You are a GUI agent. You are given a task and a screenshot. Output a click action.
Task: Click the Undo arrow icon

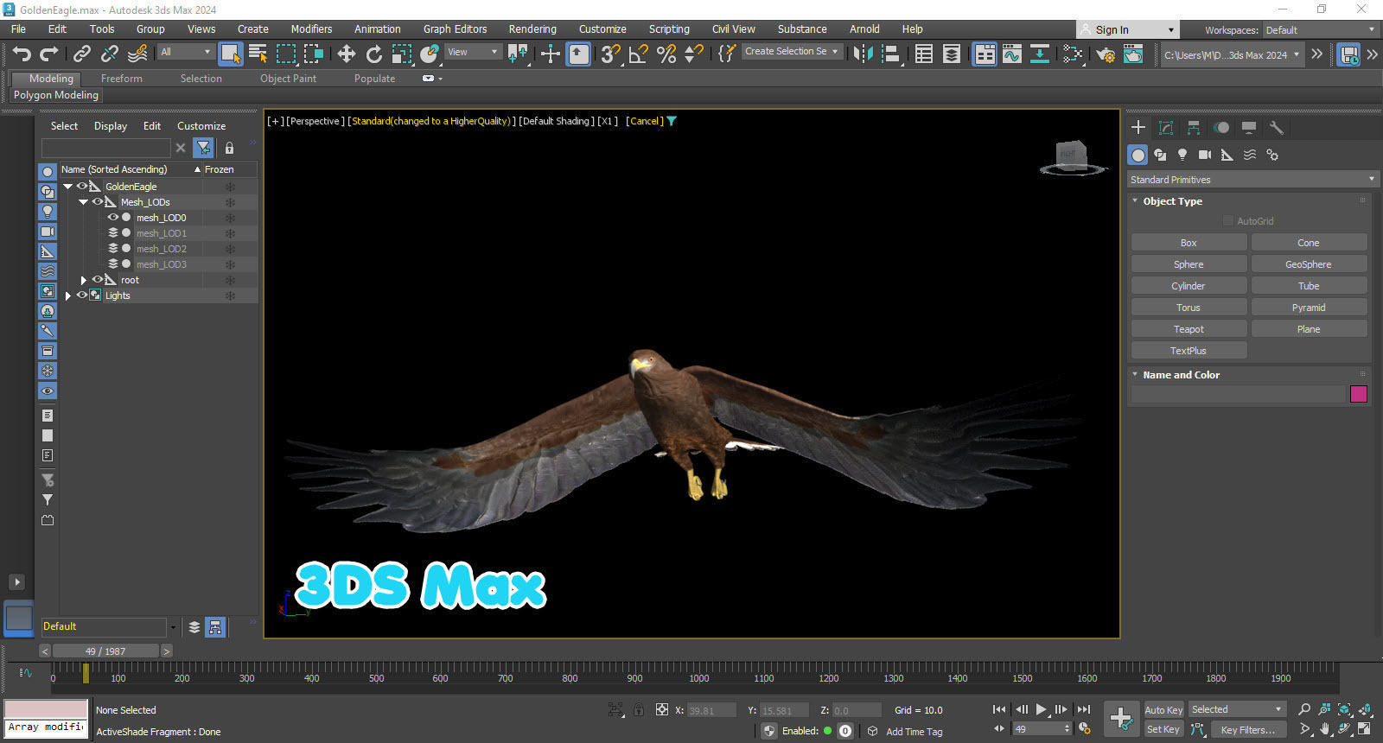tap(22, 54)
